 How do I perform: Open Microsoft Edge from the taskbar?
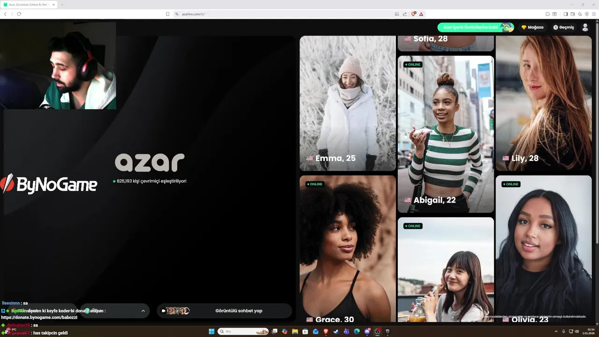(x=357, y=331)
